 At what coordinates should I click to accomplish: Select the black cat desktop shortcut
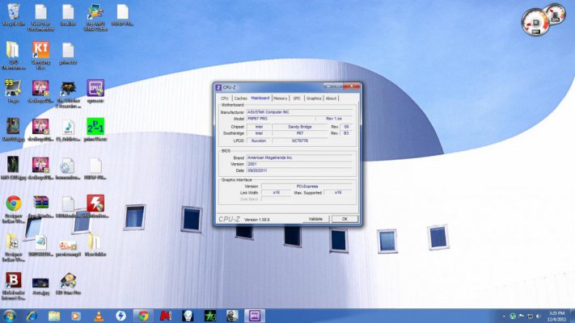point(68,94)
